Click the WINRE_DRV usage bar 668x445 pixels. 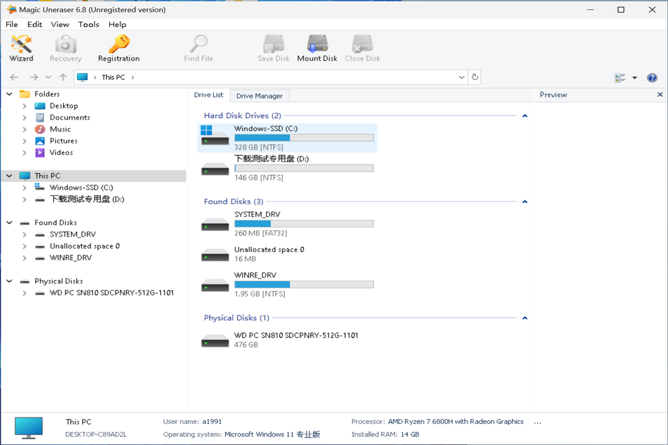[304, 284]
